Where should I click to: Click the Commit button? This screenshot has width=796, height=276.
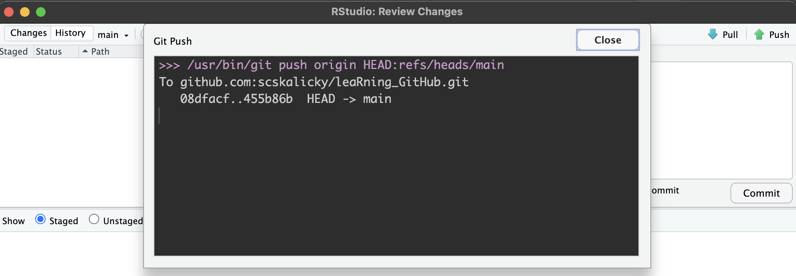tap(761, 193)
